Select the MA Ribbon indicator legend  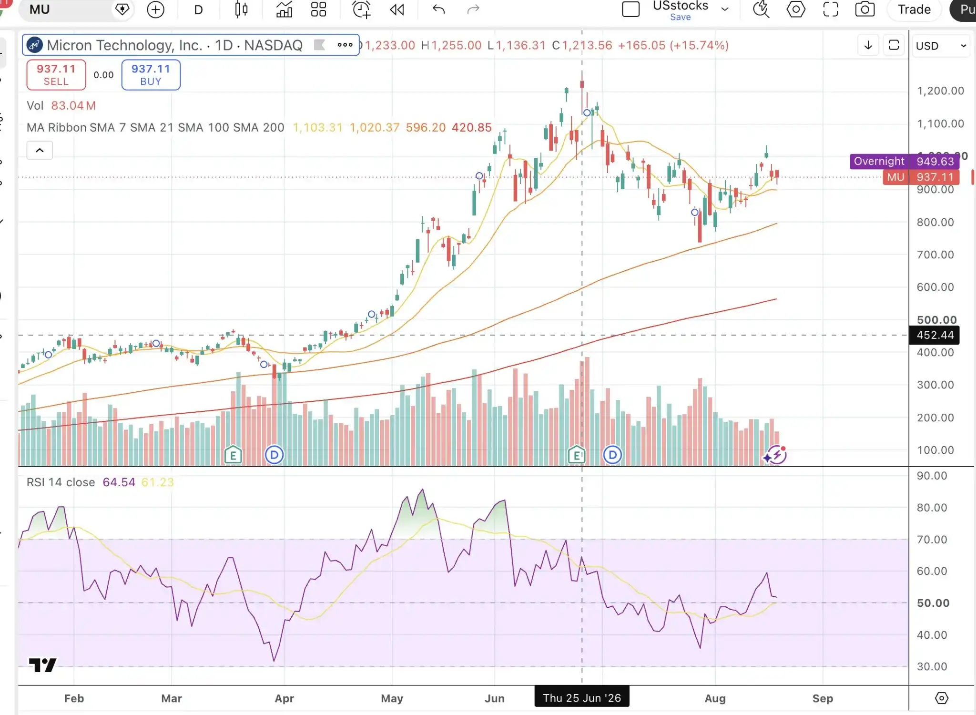coord(155,128)
